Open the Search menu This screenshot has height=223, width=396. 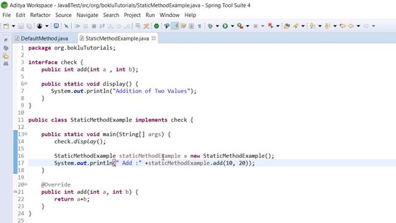tap(111, 15)
